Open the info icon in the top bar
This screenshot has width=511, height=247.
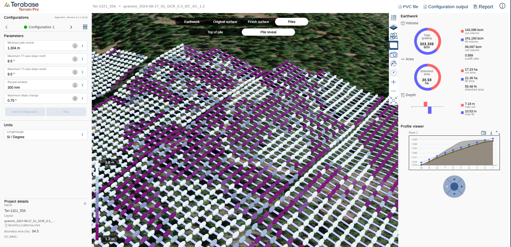(x=502, y=6)
